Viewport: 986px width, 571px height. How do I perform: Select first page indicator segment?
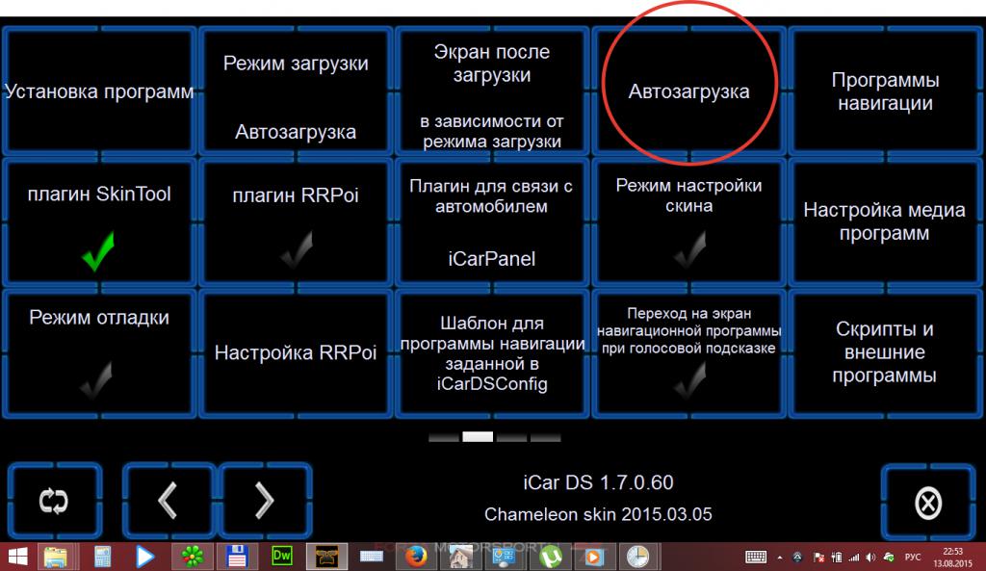point(444,437)
